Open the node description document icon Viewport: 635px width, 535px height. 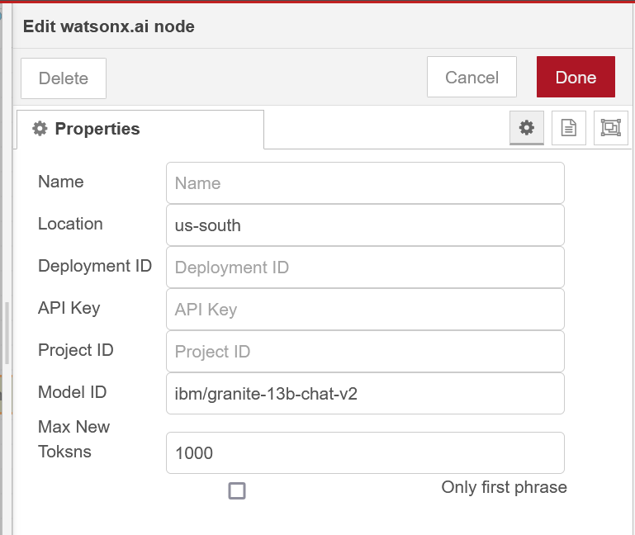(x=568, y=128)
